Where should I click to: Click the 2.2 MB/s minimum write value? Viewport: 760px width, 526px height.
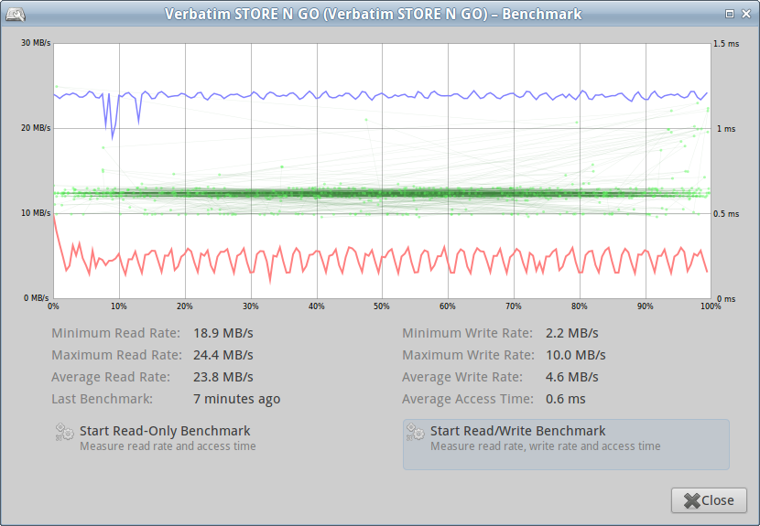pos(572,333)
